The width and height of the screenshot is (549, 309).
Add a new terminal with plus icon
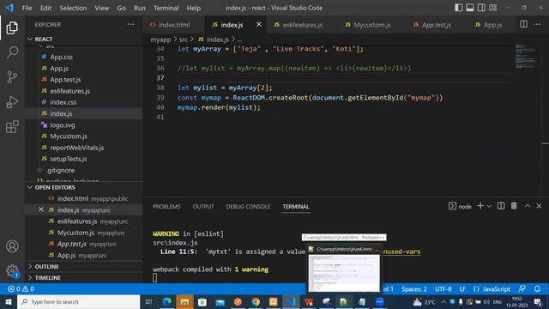click(480, 206)
